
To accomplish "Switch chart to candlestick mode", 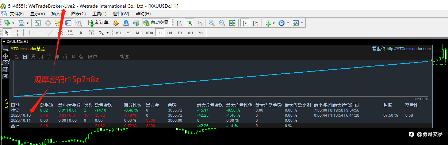I will [x=189, y=23].
